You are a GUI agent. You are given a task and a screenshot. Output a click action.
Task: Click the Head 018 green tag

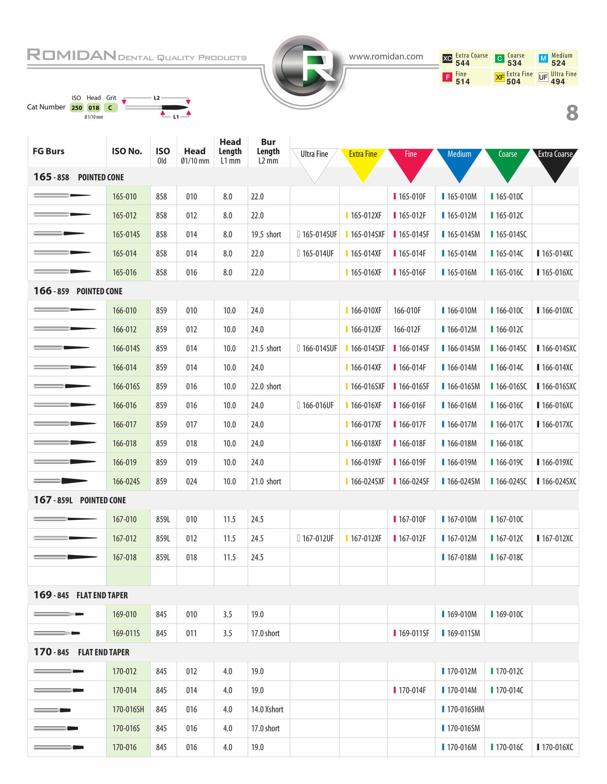[94, 108]
